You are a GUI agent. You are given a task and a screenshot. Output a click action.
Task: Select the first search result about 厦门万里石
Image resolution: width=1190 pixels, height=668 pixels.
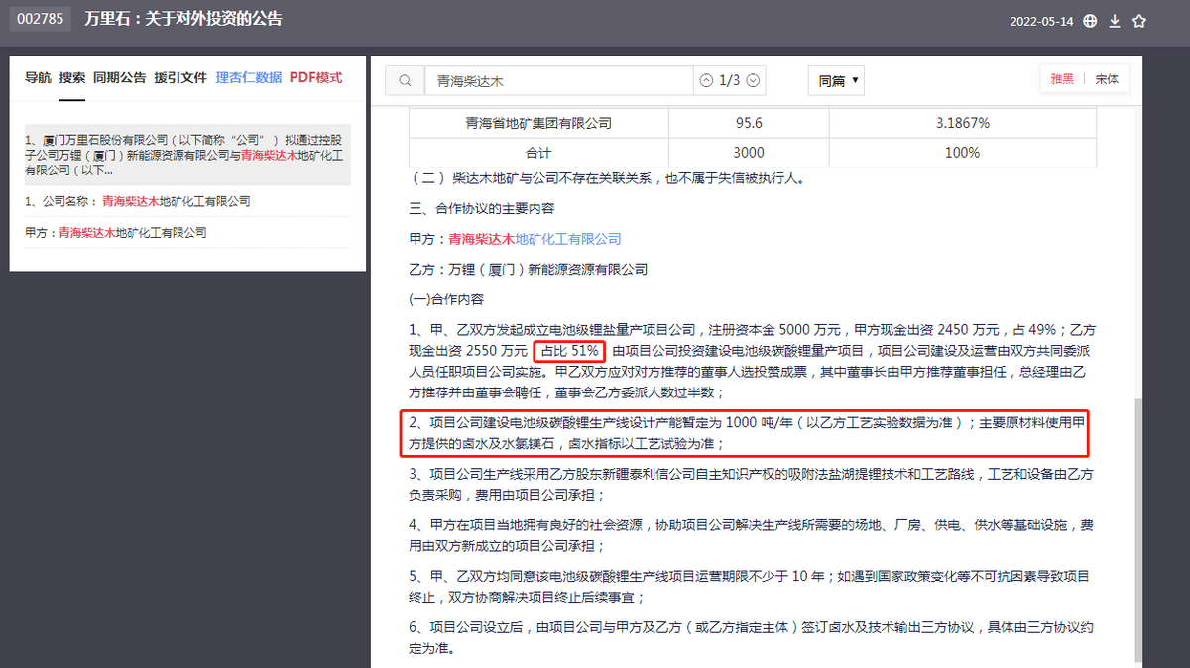(x=187, y=155)
